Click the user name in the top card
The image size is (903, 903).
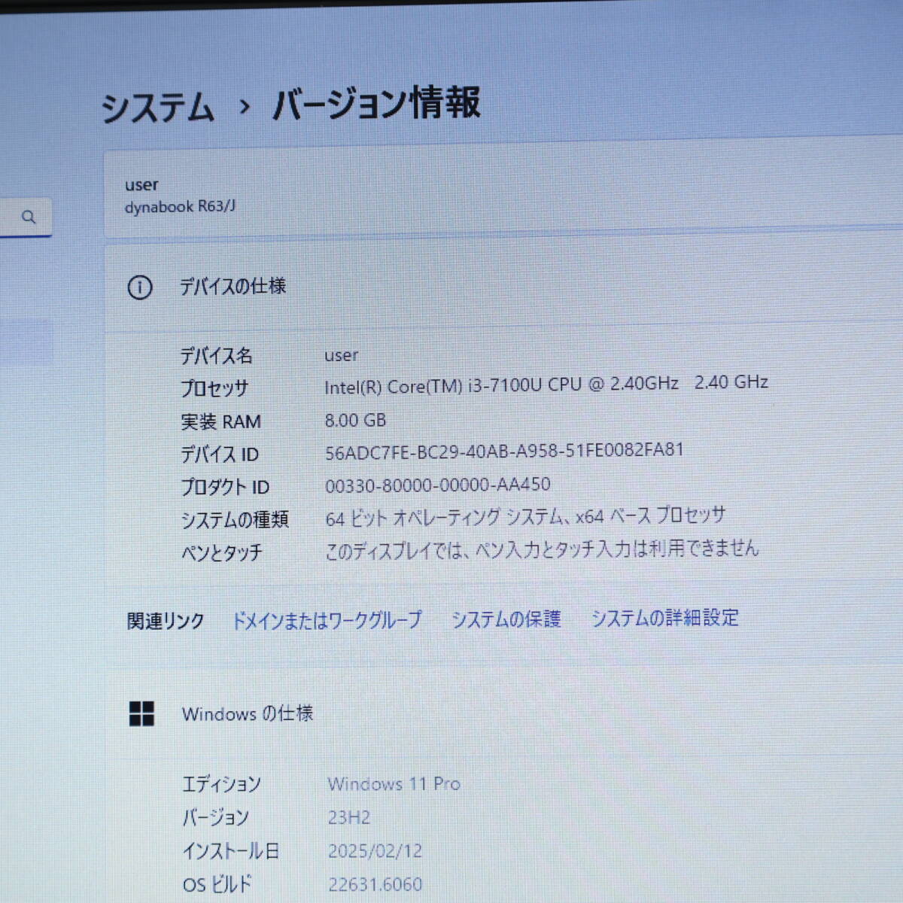point(141,184)
